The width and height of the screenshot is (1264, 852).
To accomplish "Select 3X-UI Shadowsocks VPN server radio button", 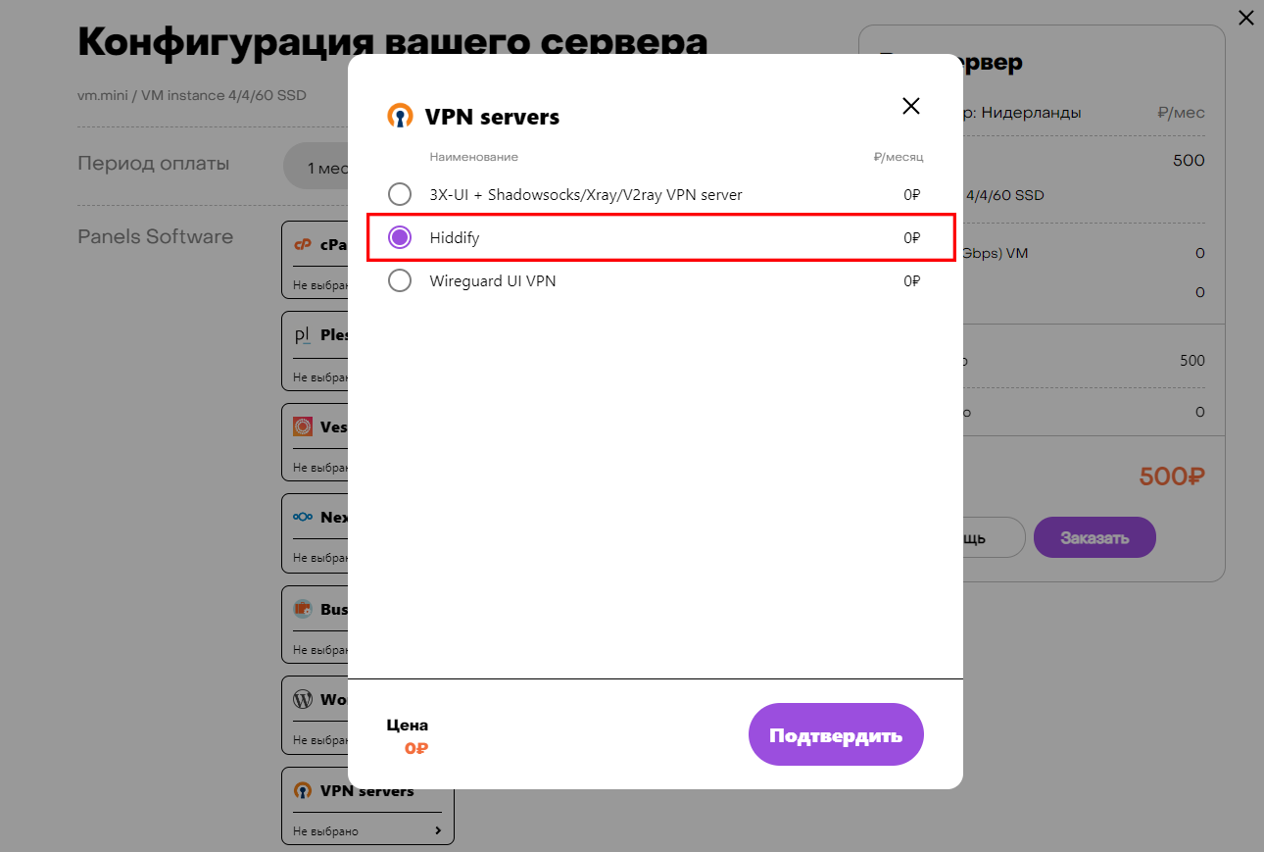I will pyautogui.click(x=400, y=194).
